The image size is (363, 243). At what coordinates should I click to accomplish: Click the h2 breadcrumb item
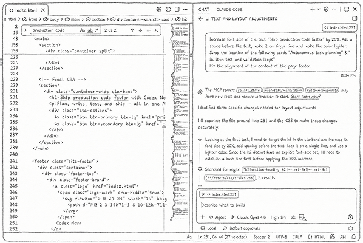[x=181, y=19]
